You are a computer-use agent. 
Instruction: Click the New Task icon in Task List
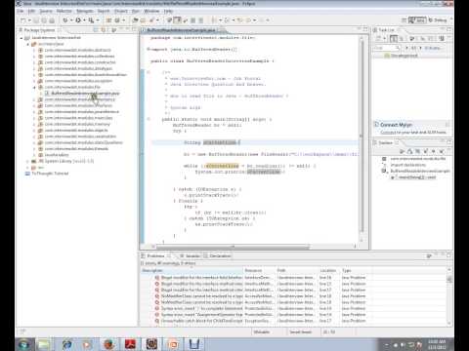379,39
